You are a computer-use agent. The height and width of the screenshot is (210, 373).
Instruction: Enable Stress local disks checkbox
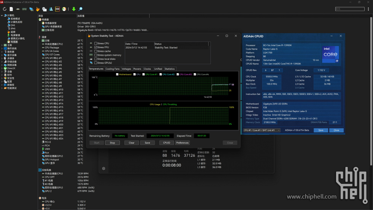pyautogui.click(x=96, y=59)
